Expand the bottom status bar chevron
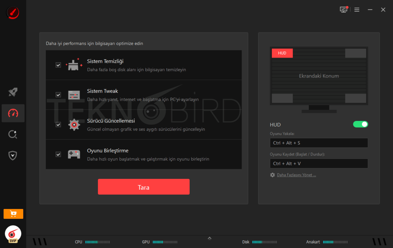Viewport: 393px width, 248px height. coord(210,238)
